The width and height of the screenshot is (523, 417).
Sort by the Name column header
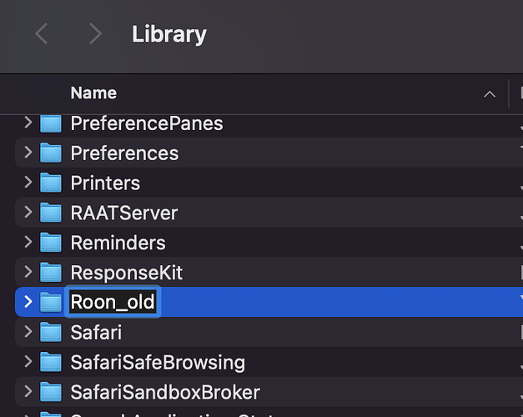[93, 93]
